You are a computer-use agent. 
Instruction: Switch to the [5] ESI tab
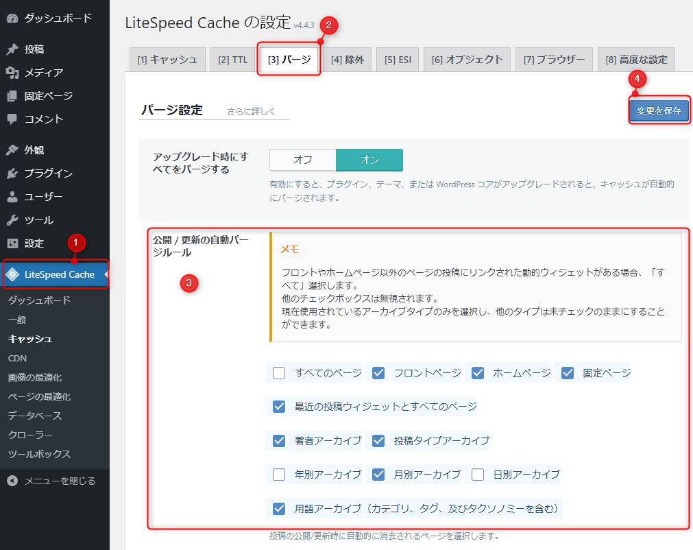click(x=398, y=60)
